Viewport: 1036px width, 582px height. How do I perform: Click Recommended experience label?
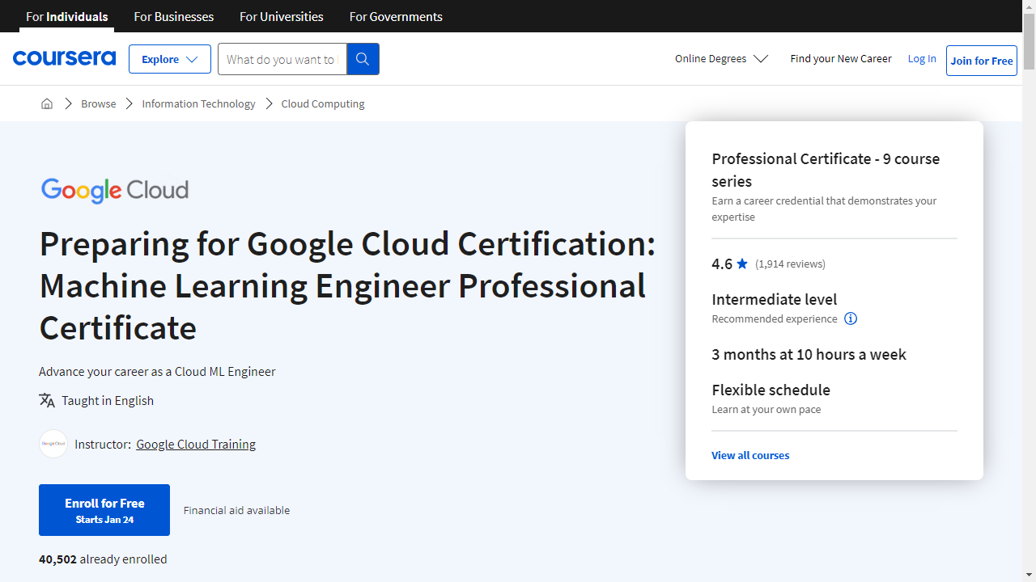(775, 318)
